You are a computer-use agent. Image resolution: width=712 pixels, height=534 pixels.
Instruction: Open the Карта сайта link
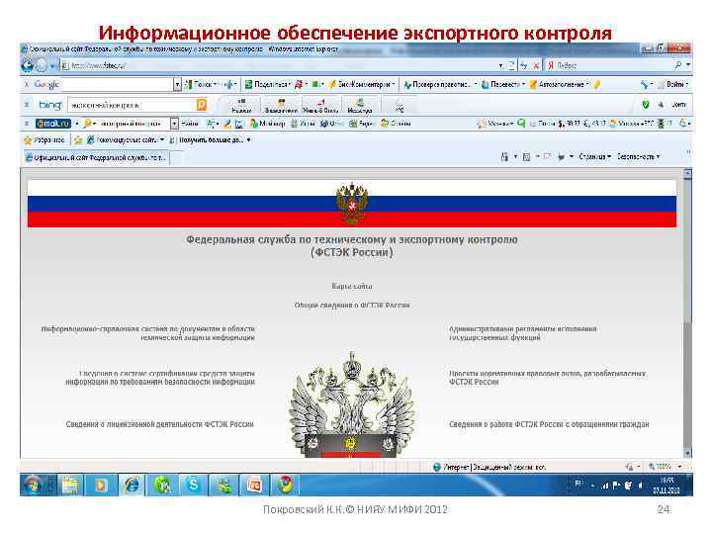[352, 286]
